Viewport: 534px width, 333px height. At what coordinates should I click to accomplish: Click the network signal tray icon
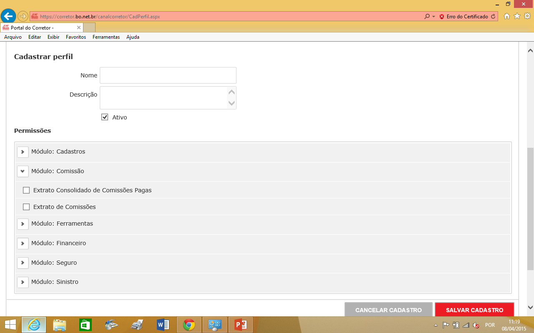[466, 325]
